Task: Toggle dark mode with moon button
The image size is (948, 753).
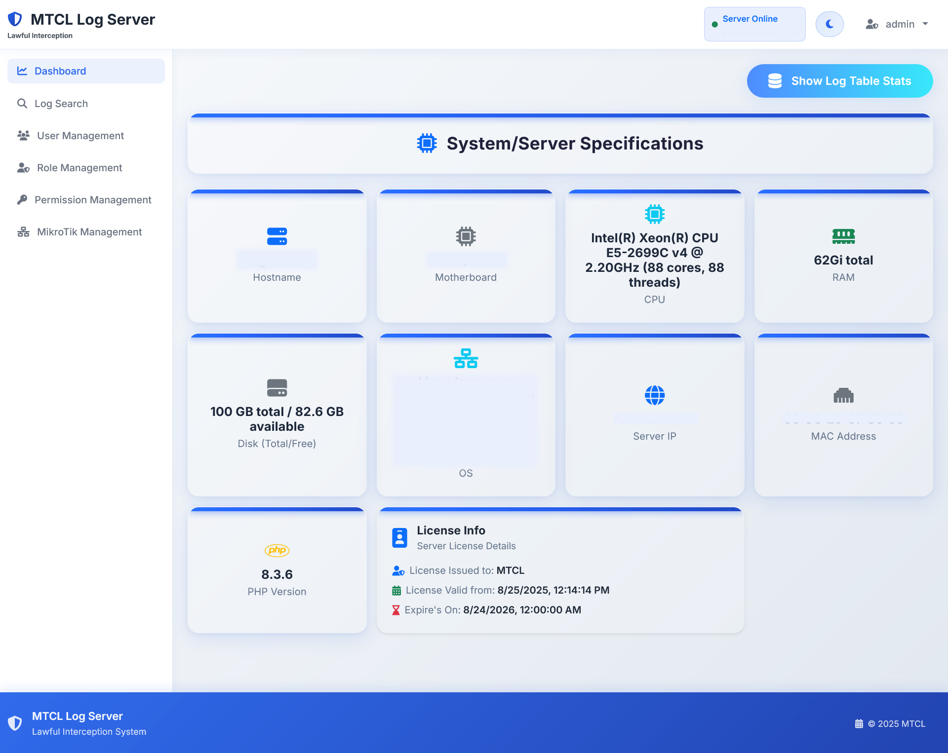Action: (x=829, y=24)
